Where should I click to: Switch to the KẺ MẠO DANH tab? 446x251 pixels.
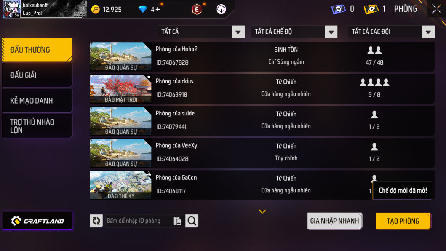(x=37, y=101)
